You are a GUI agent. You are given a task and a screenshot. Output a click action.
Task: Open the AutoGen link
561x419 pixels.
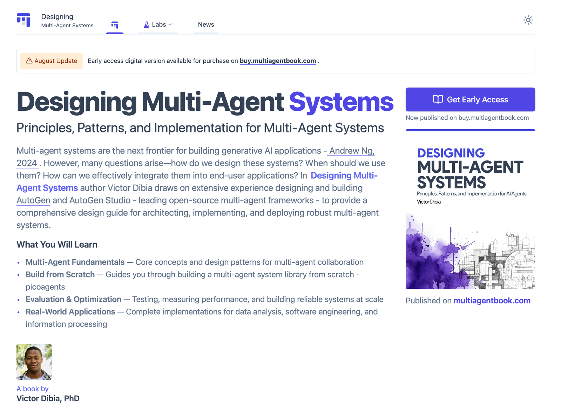click(33, 200)
